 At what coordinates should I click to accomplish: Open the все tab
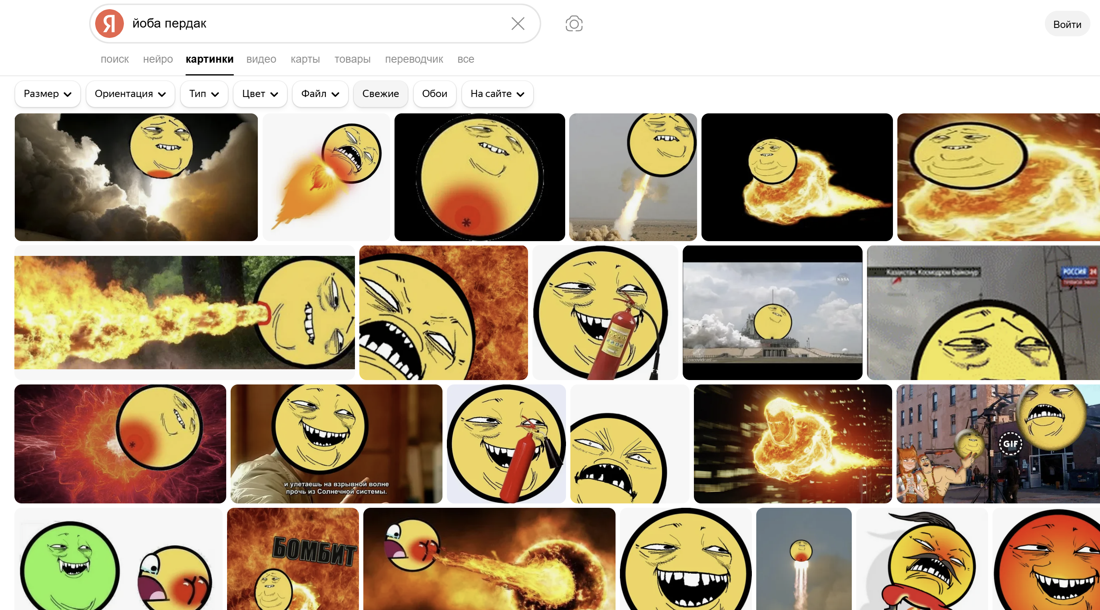[x=465, y=59]
